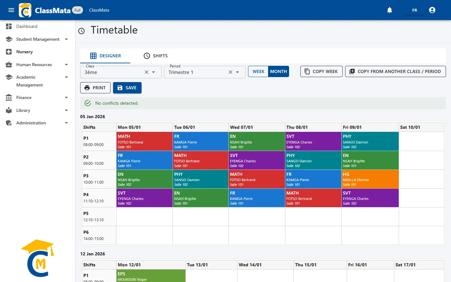Select the red MATH block on Monday P1
The image size is (451, 282).
coord(144,141)
